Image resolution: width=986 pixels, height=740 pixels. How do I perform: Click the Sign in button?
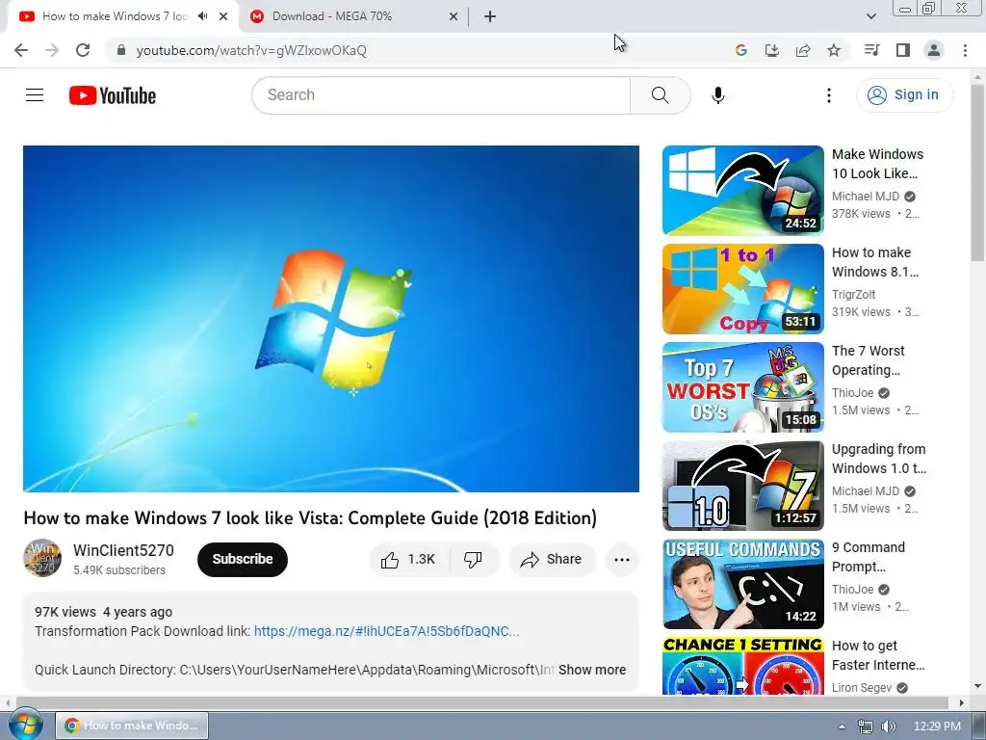pos(905,95)
